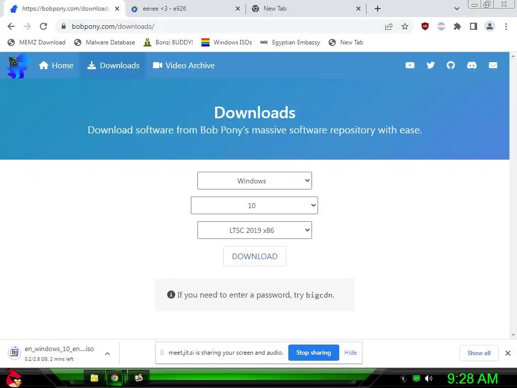The image size is (517, 388).
Task: View site info via the padlock icon
Action: 64,26
